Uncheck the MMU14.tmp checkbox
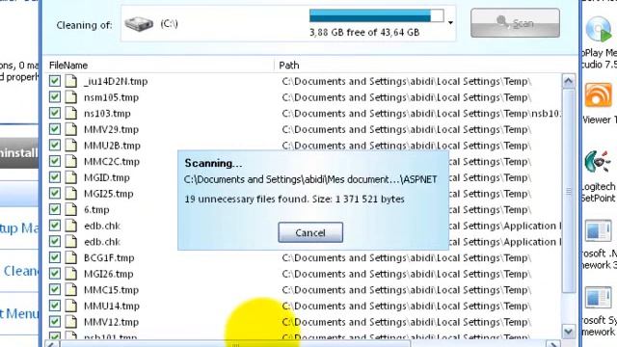 click(x=55, y=306)
